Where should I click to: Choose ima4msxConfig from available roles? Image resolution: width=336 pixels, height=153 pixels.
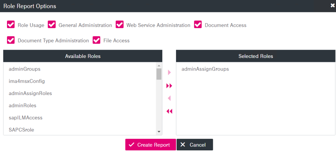27,81
